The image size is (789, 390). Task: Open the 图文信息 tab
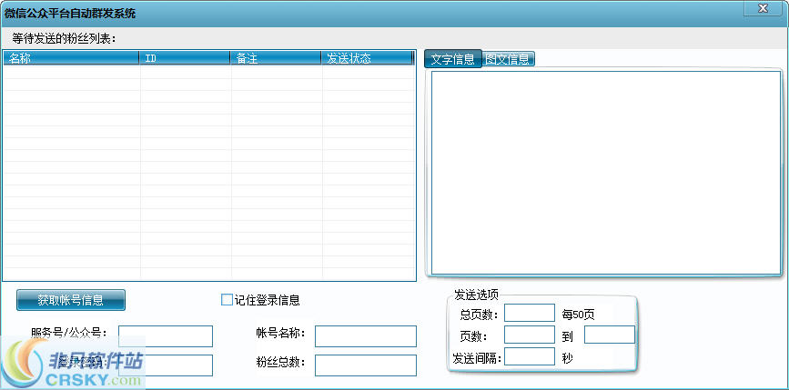(x=508, y=59)
